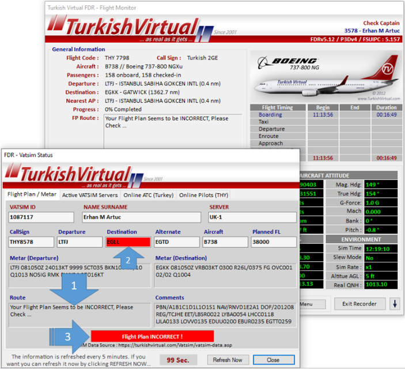Image resolution: width=405 pixels, height=369 pixels.
Task: Click the True Hdg value 154°
Action: click(x=381, y=194)
